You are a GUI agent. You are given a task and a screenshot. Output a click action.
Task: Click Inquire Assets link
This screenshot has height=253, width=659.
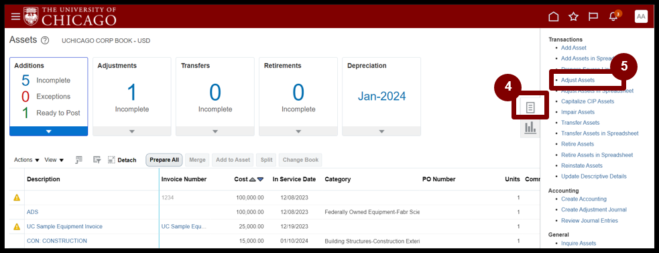(579, 244)
